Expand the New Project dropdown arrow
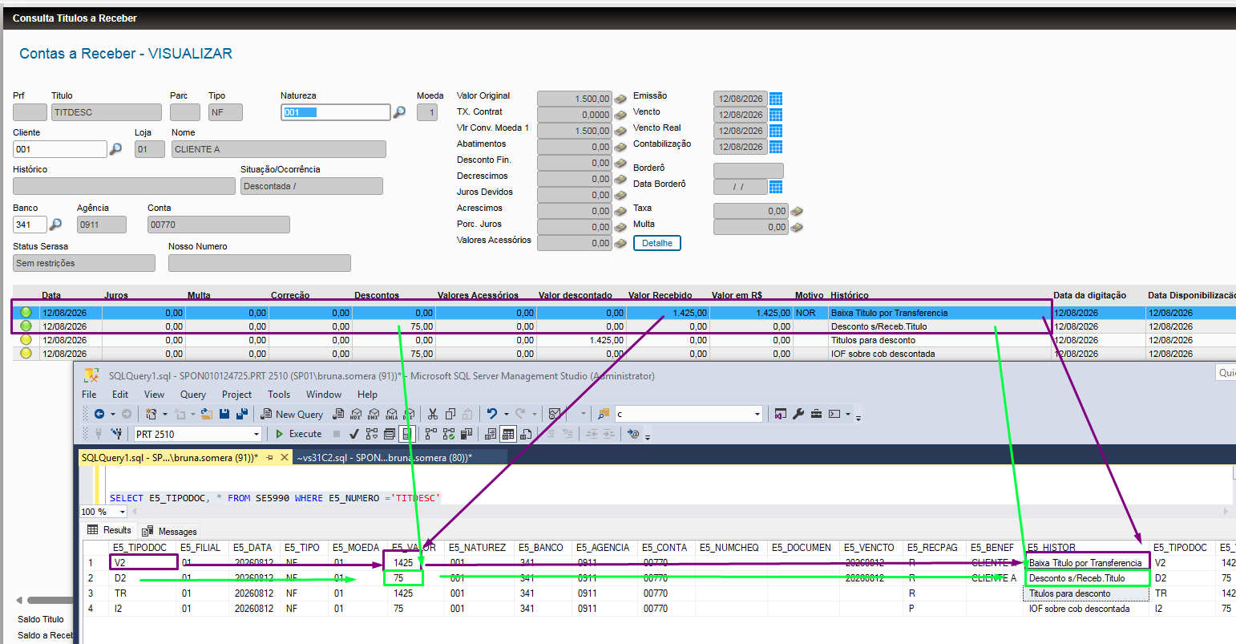 click(x=165, y=414)
